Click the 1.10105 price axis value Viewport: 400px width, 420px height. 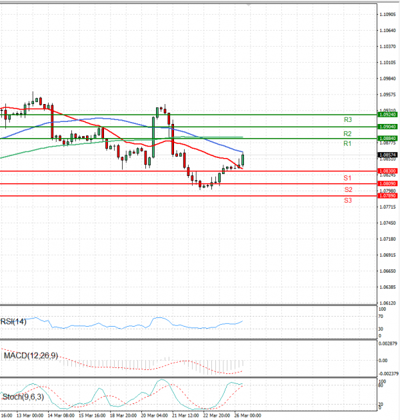coord(388,63)
